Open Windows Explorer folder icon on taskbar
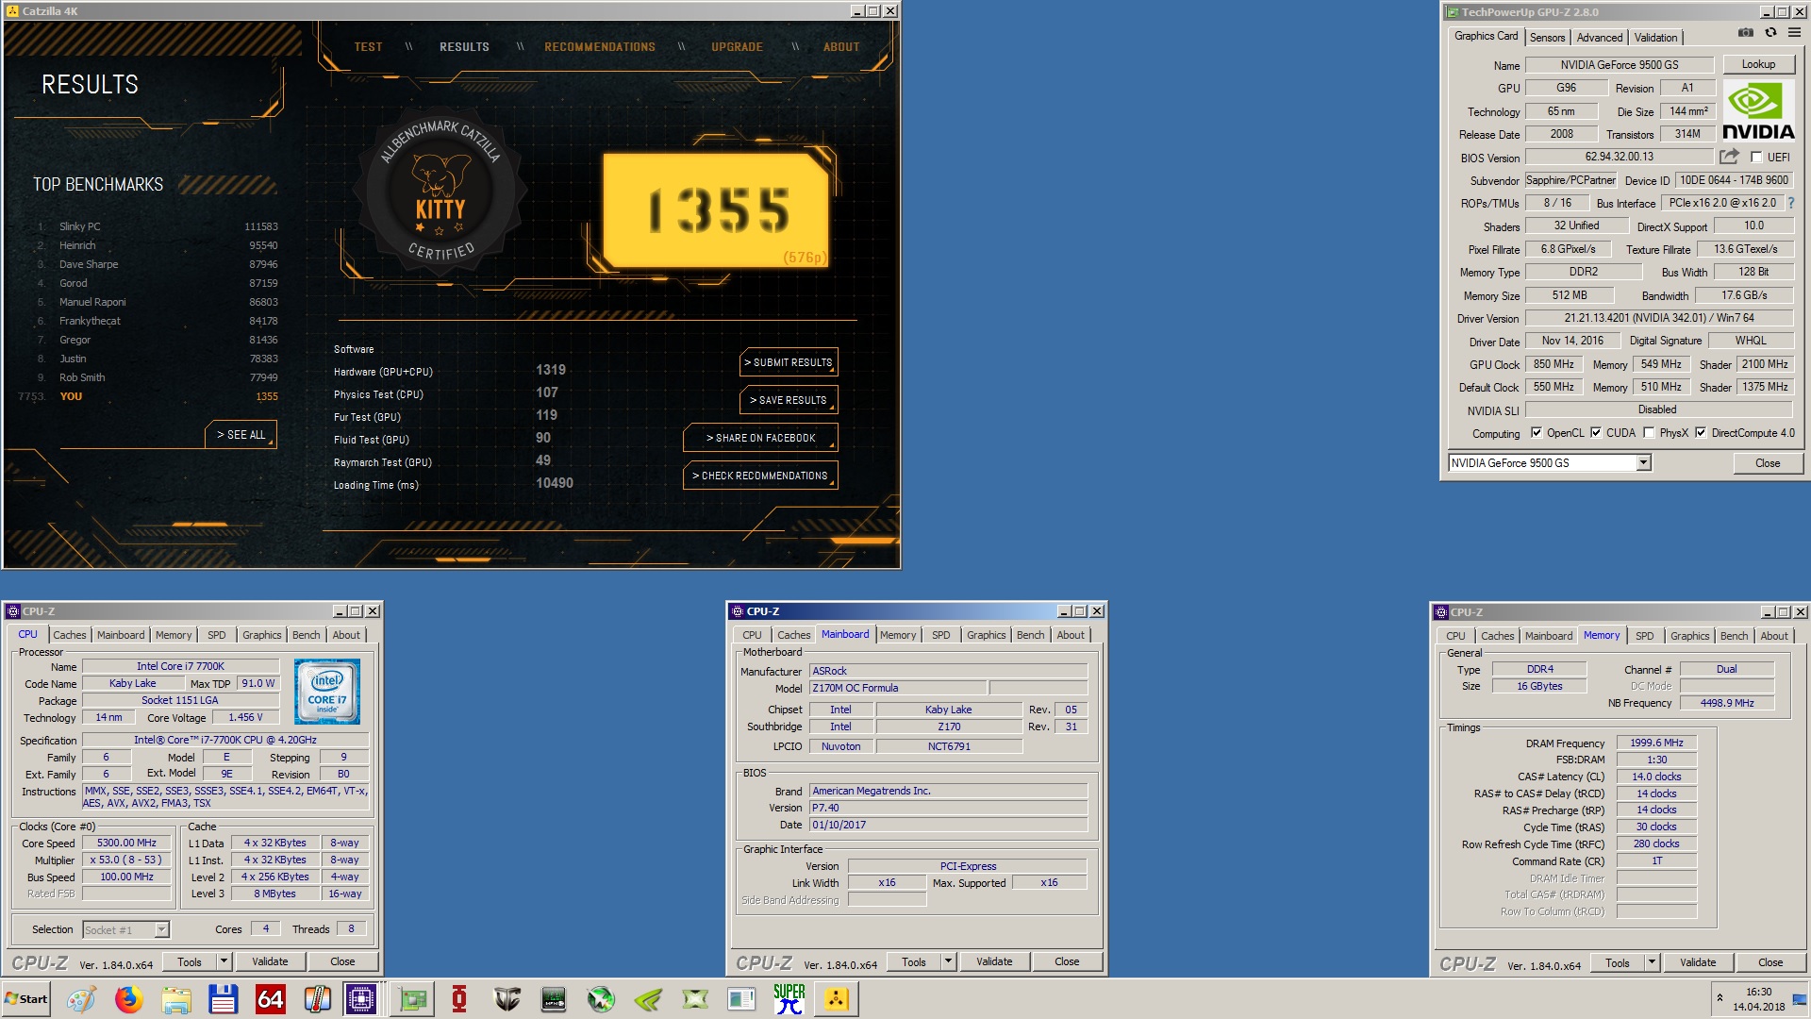 (175, 999)
